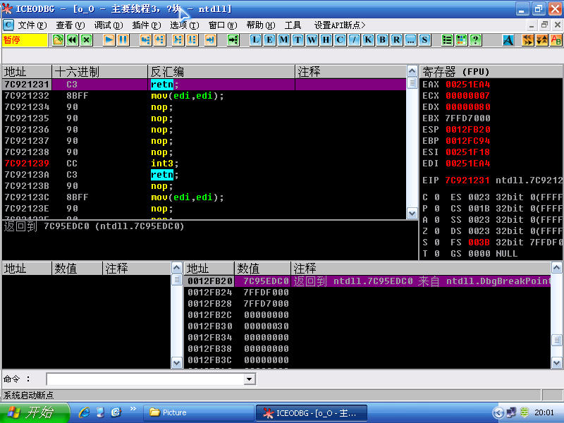Click the green question mark help icon

click(475, 39)
